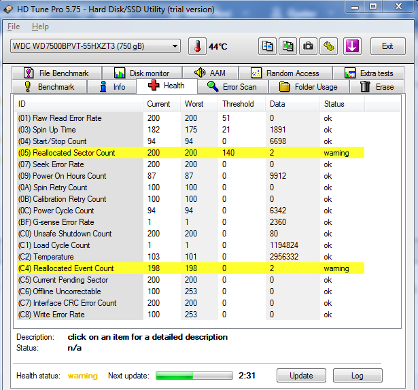Click the 9912 power on hours value
This screenshot has width=418, height=390.
278,176
